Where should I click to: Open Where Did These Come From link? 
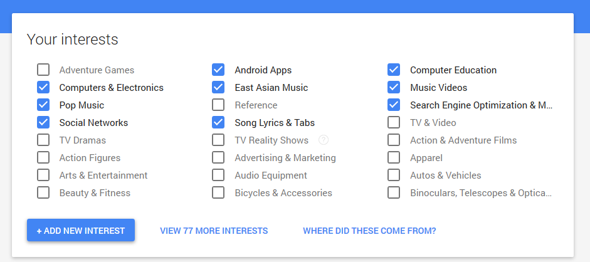(x=369, y=231)
